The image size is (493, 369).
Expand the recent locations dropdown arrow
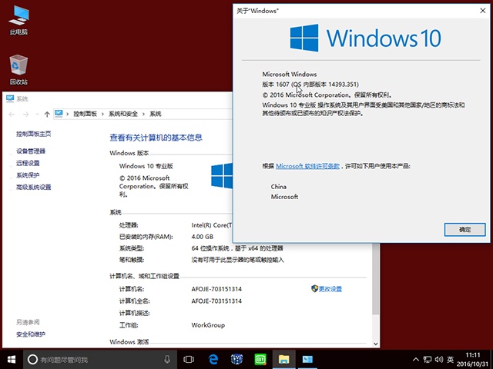[36, 114]
